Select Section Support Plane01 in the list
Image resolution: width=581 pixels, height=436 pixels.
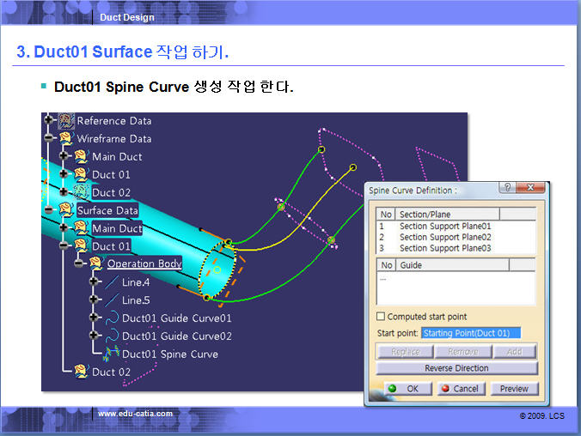[445, 227]
